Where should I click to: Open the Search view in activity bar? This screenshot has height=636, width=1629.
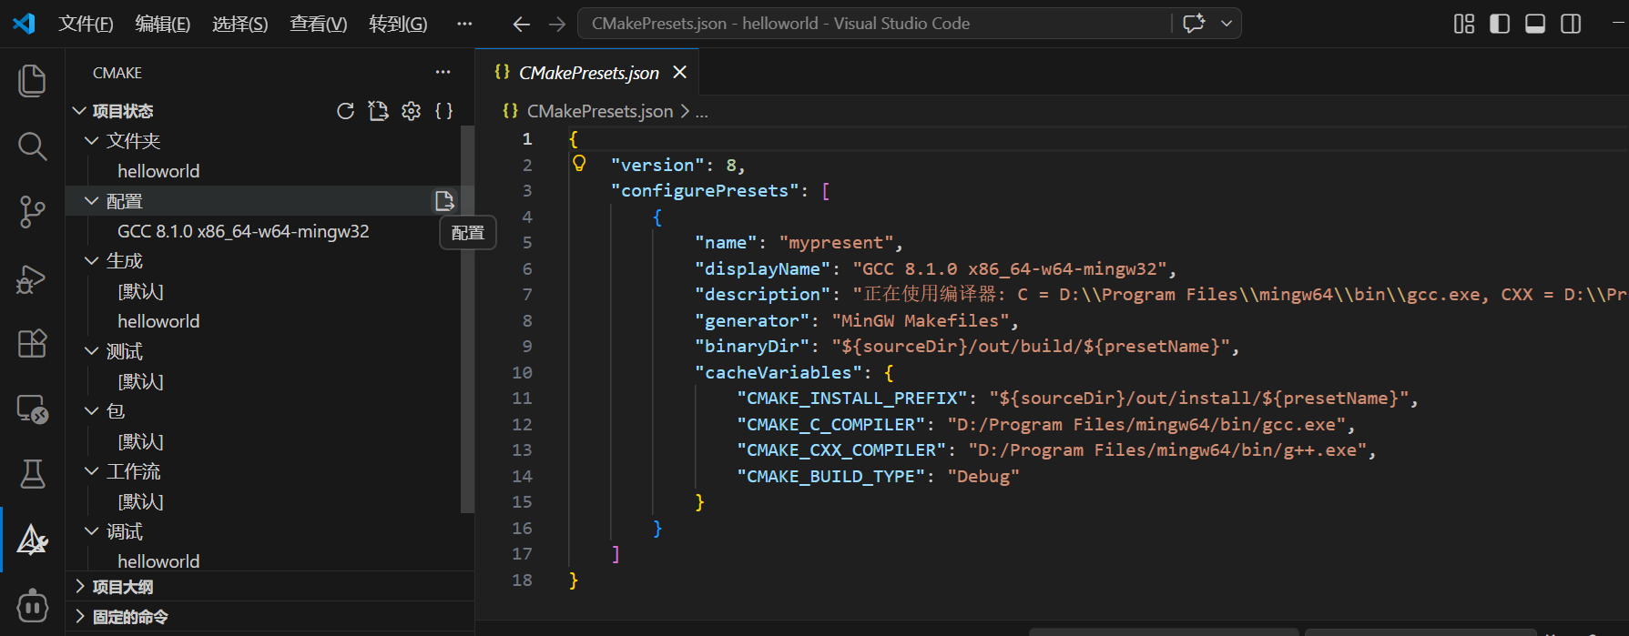32,146
